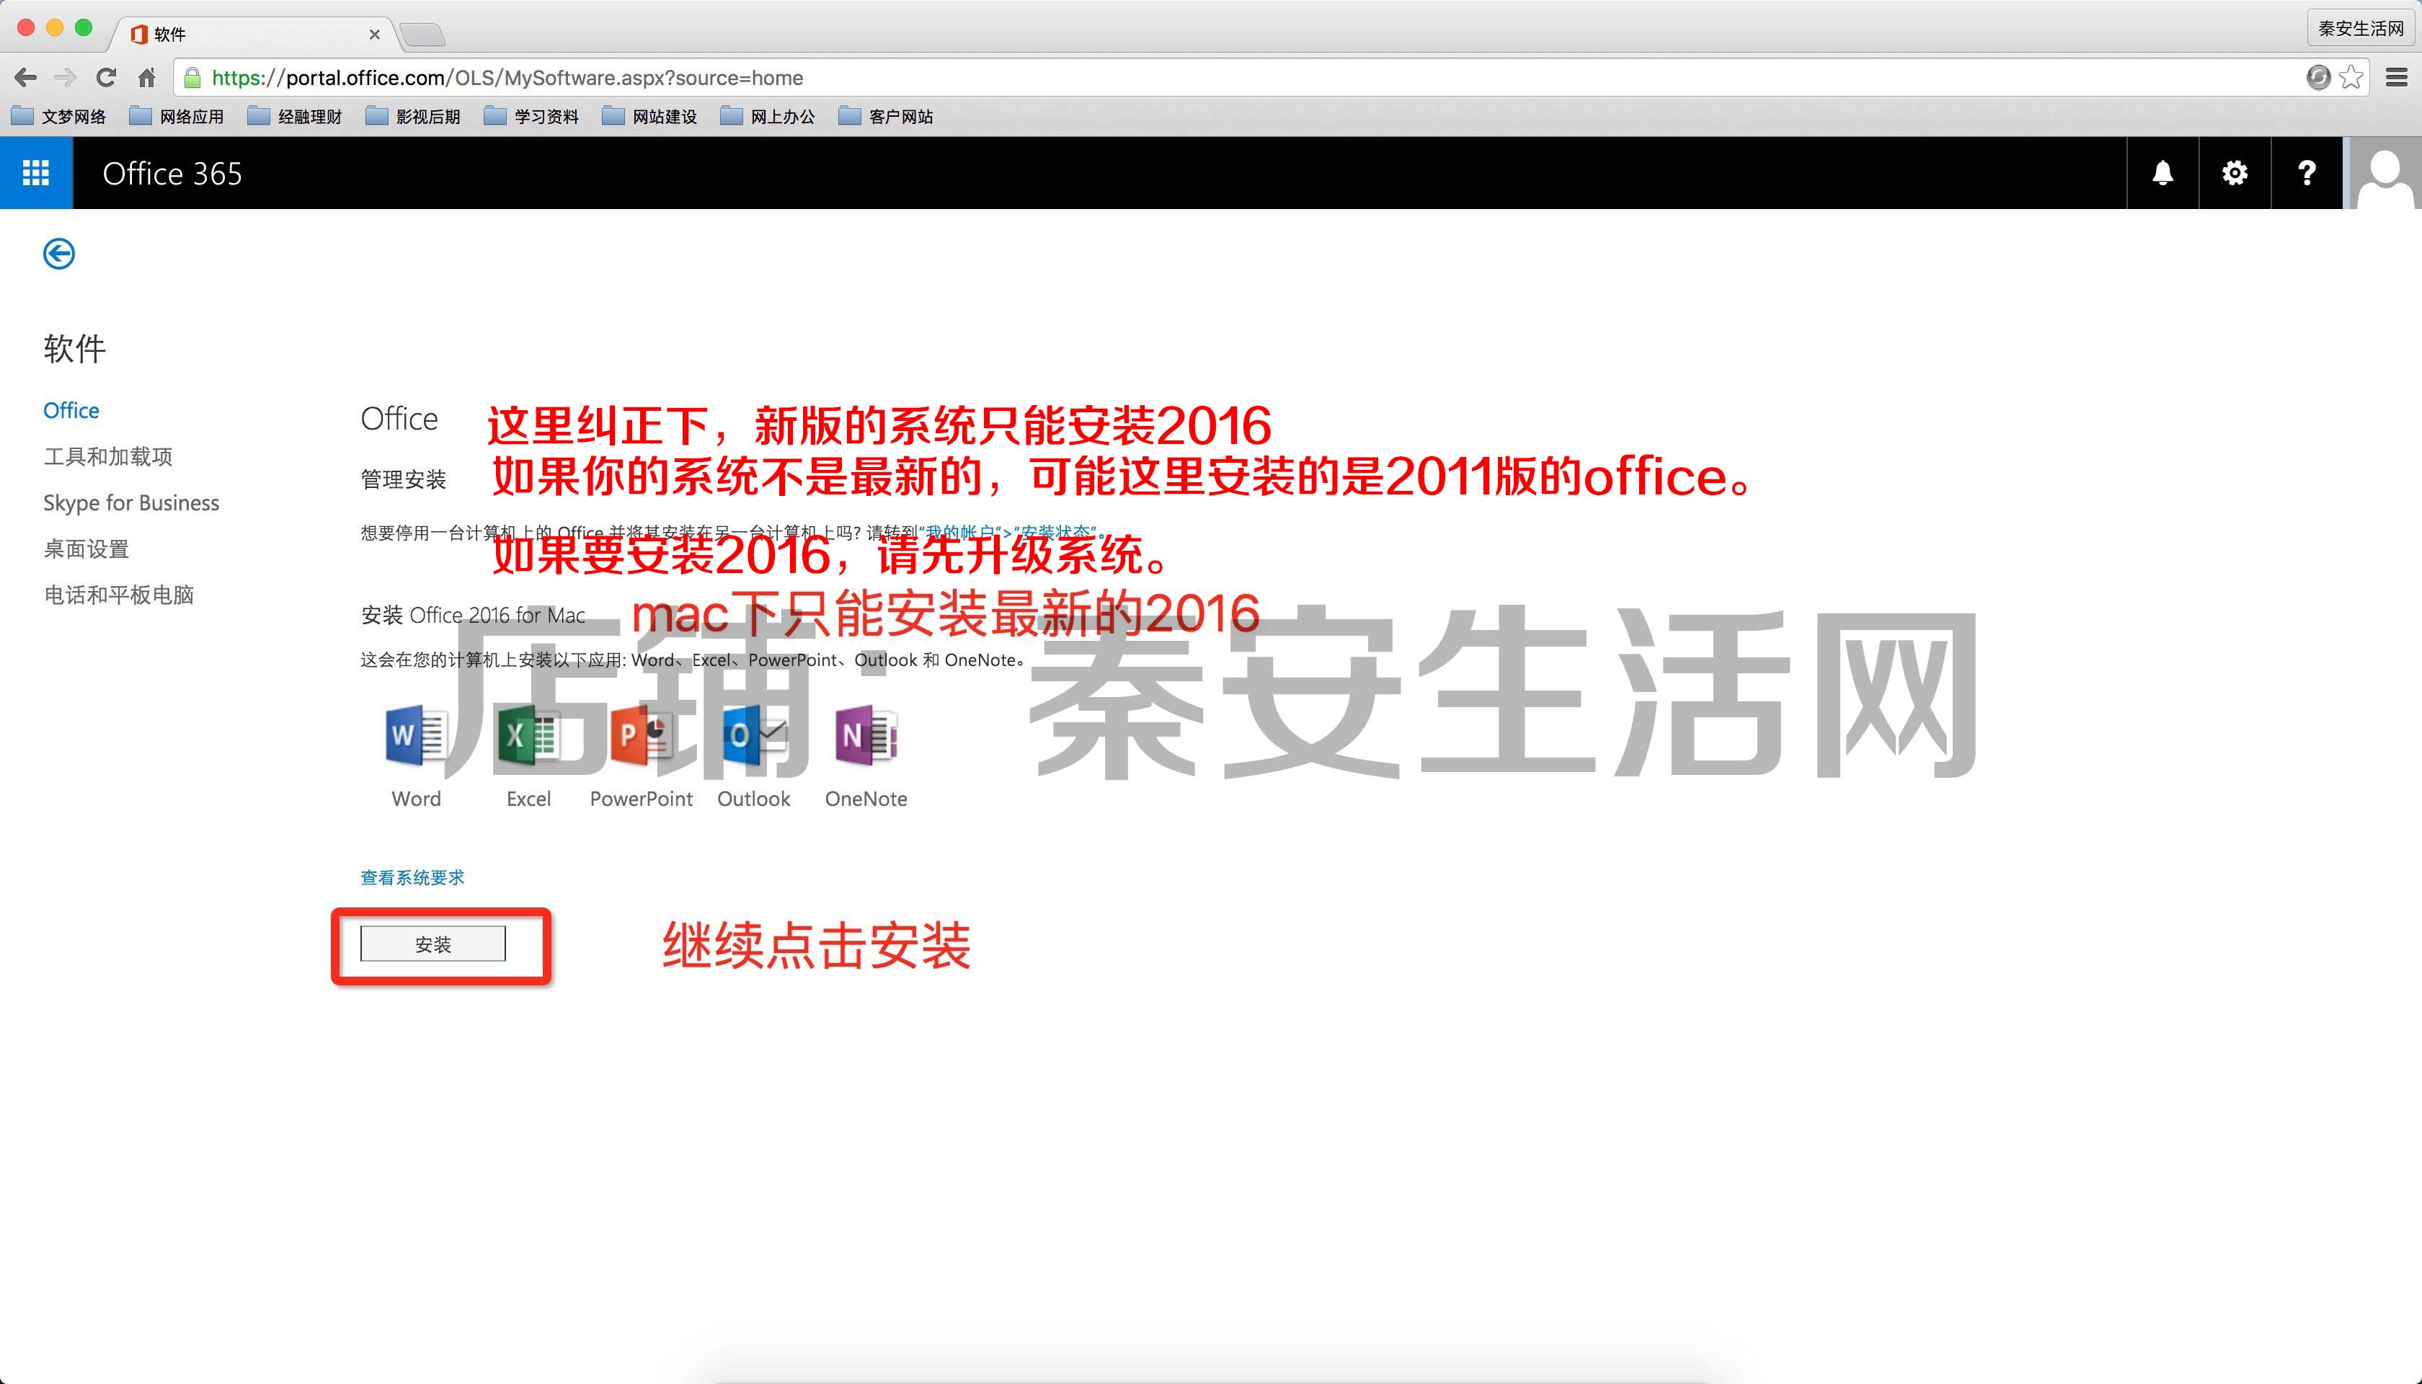This screenshot has height=1384, width=2422.
Task: Open the 文梦网络 bookmark folder
Action: point(58,117)
